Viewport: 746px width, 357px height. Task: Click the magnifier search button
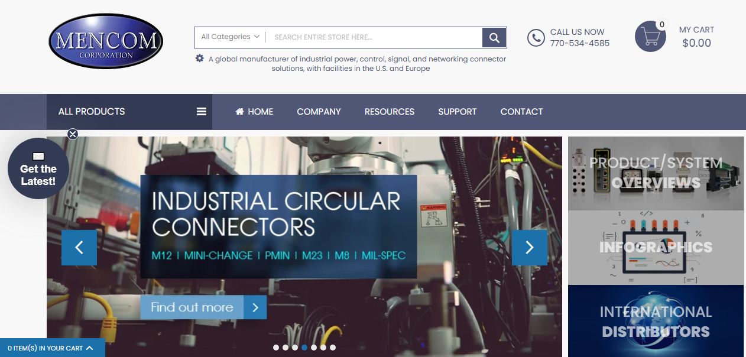click(494, 37)
